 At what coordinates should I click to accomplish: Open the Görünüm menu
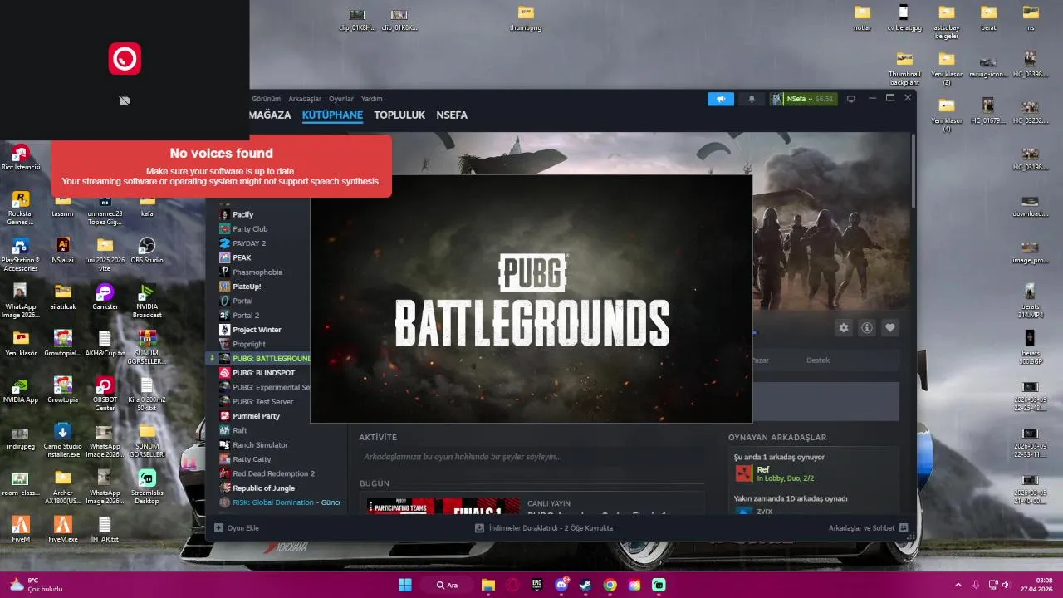tap(266, 99)
